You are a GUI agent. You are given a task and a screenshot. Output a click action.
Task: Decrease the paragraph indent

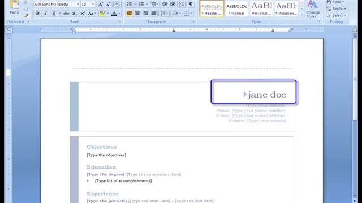tap(165, 5)
